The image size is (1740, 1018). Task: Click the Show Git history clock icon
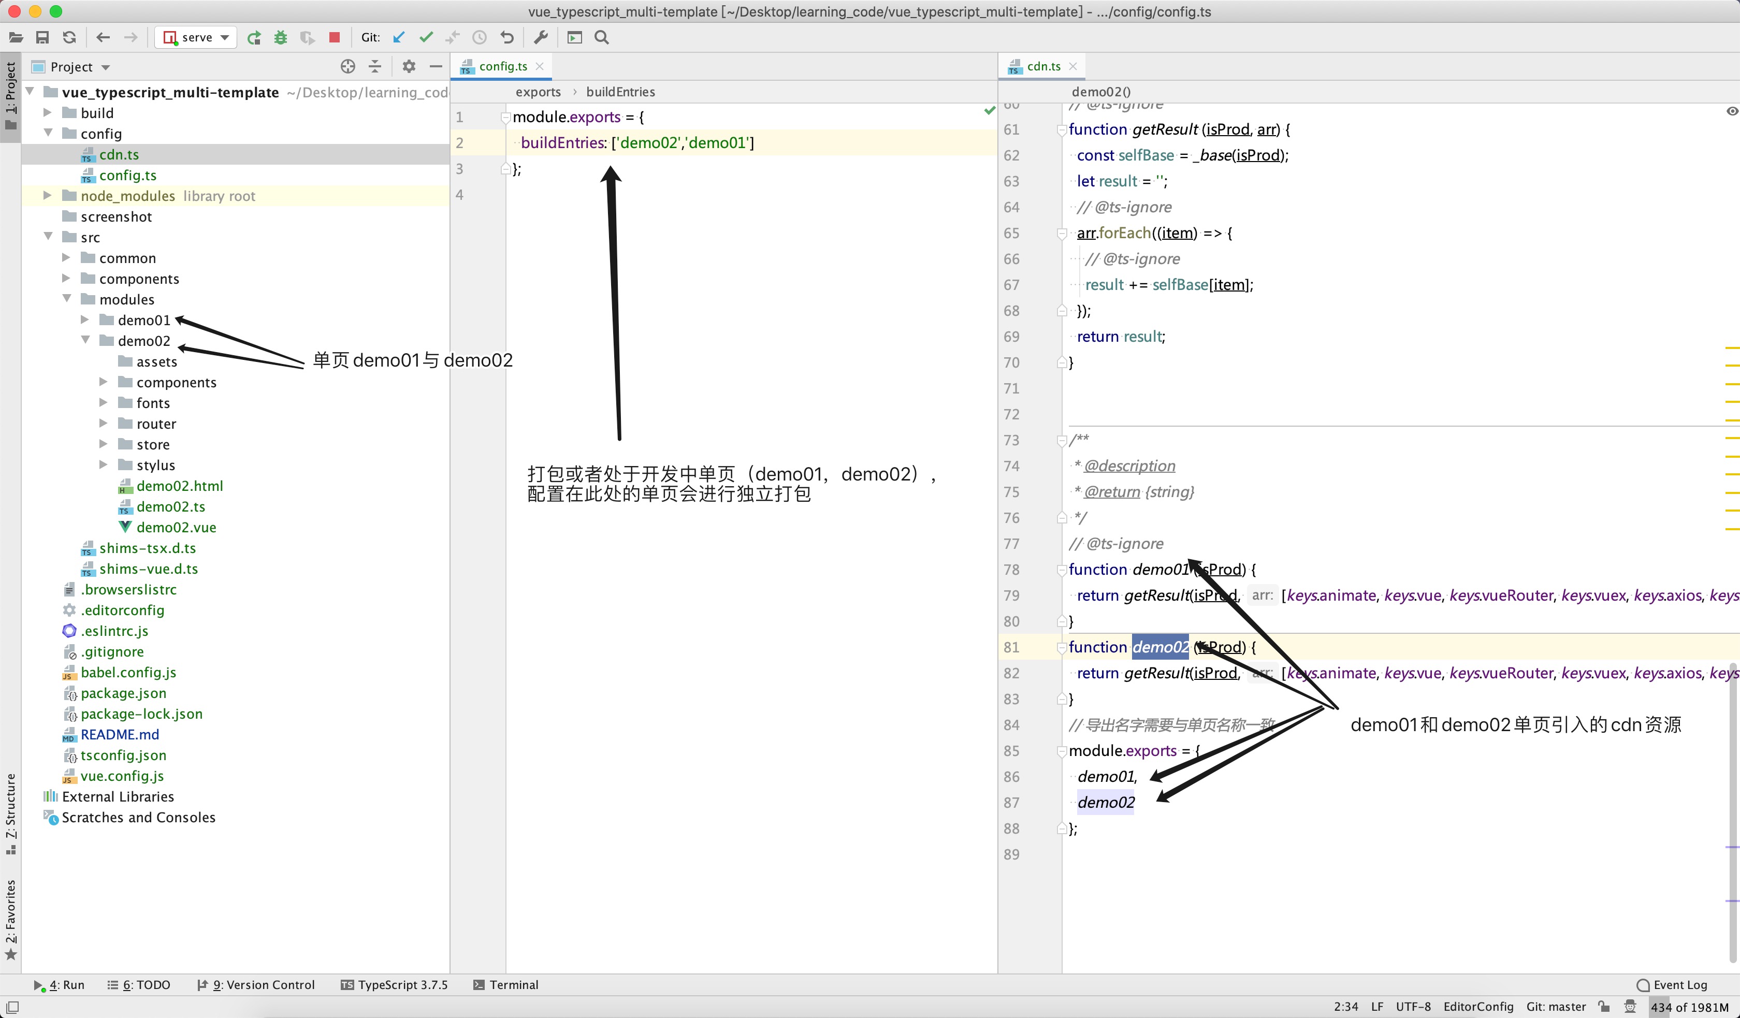[x=479, y=37]
